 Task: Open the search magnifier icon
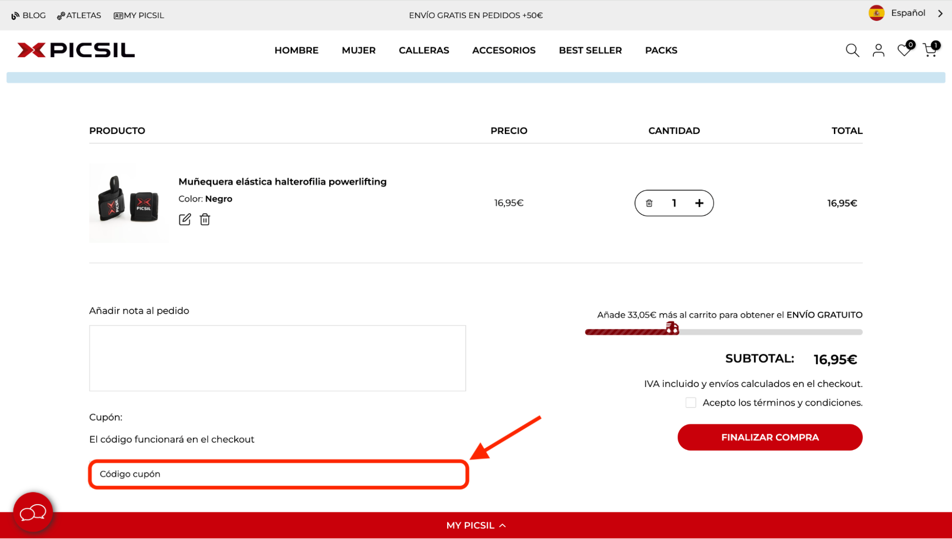click(852, 50)
